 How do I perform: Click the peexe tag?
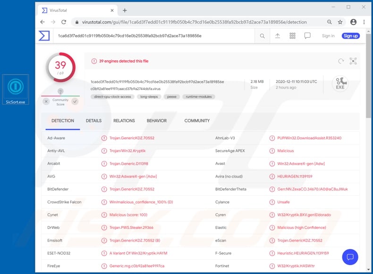171,97
